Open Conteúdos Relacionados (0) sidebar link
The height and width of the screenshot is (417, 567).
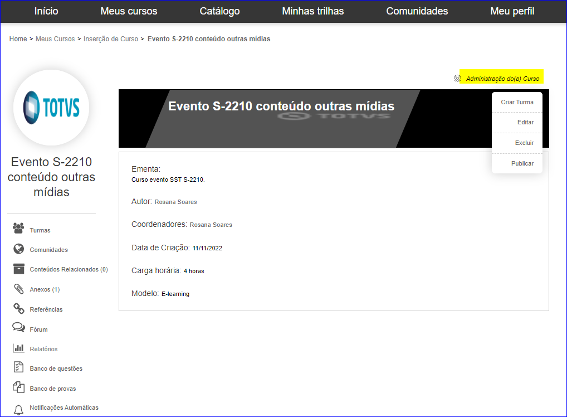point(69,269)
